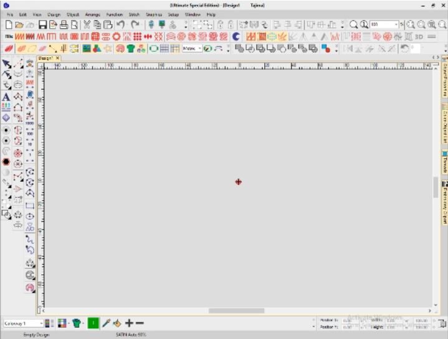Image resolution: width=448 pixels, height=339 pixels.
Task: Select the Text lettering tool
Action: click(x=6, y=97)
